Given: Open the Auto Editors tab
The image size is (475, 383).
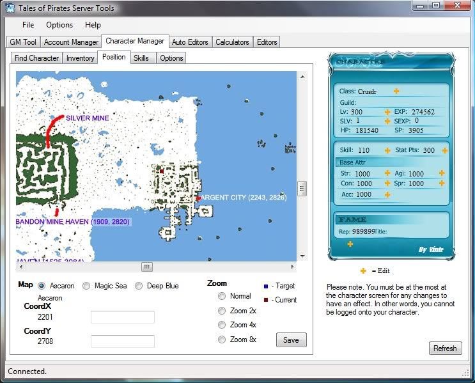Looking at the screenshot, I should pos(190,42).
